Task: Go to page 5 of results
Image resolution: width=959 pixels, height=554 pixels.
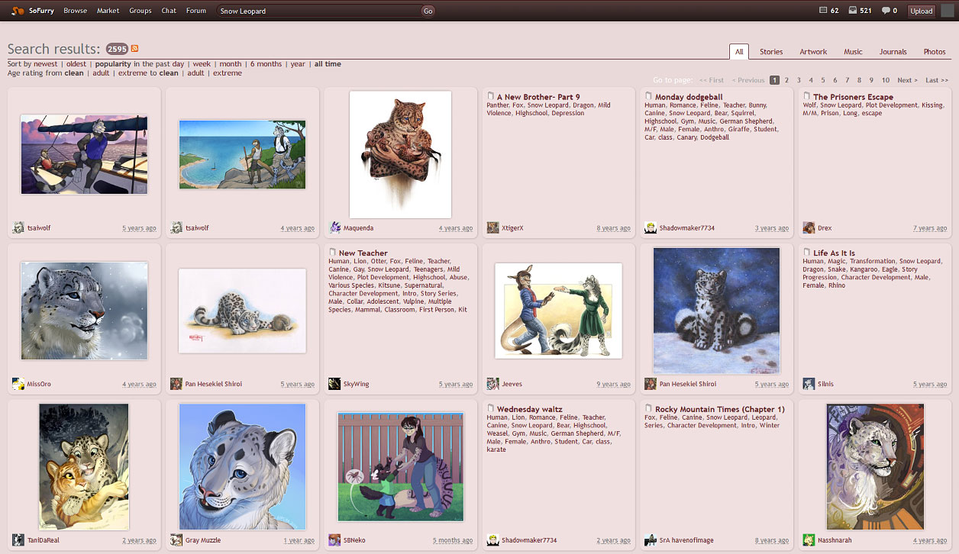Action: coord(822,79)
